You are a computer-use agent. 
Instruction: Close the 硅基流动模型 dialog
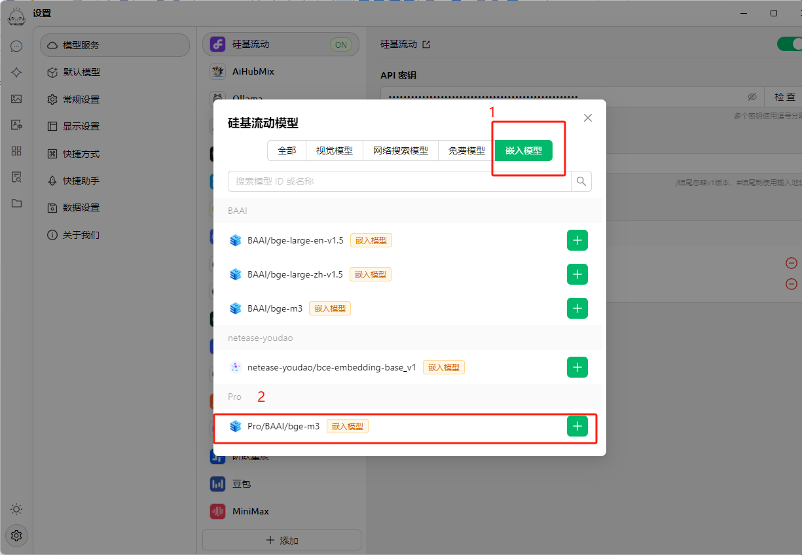tap(588, 118)
